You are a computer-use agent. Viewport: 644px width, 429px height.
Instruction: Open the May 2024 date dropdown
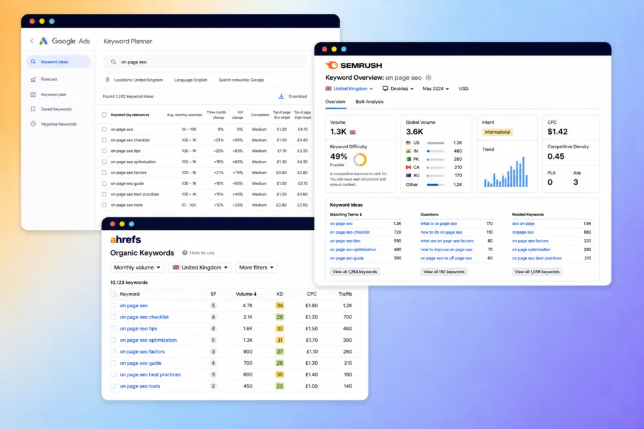pyautogui.click(x=436, y=89)
